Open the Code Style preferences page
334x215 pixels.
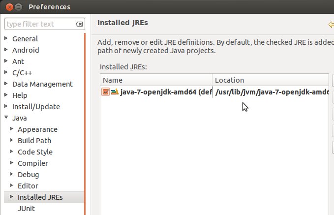[35, 152]
